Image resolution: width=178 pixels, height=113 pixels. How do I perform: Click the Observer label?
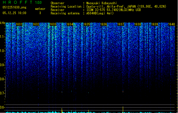[57, 3]
